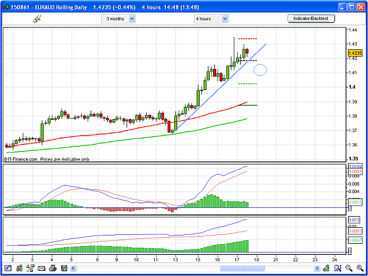368x276 pixels.
Task: Zoom out with the minus magnifier
Action: (349, 268)
